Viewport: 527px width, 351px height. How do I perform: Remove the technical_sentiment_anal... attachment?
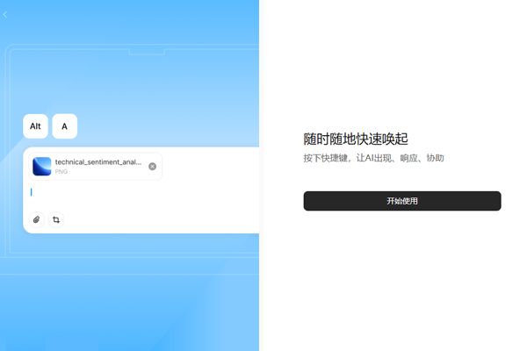(x=152, y=166)
